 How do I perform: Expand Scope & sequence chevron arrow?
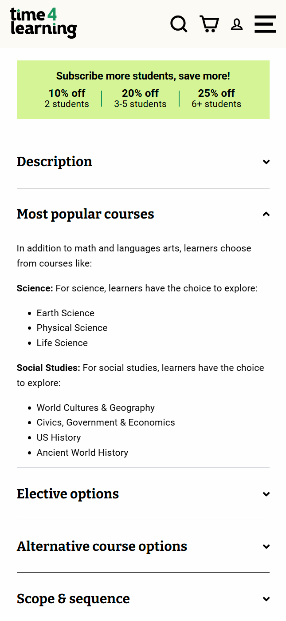(266, 599)
